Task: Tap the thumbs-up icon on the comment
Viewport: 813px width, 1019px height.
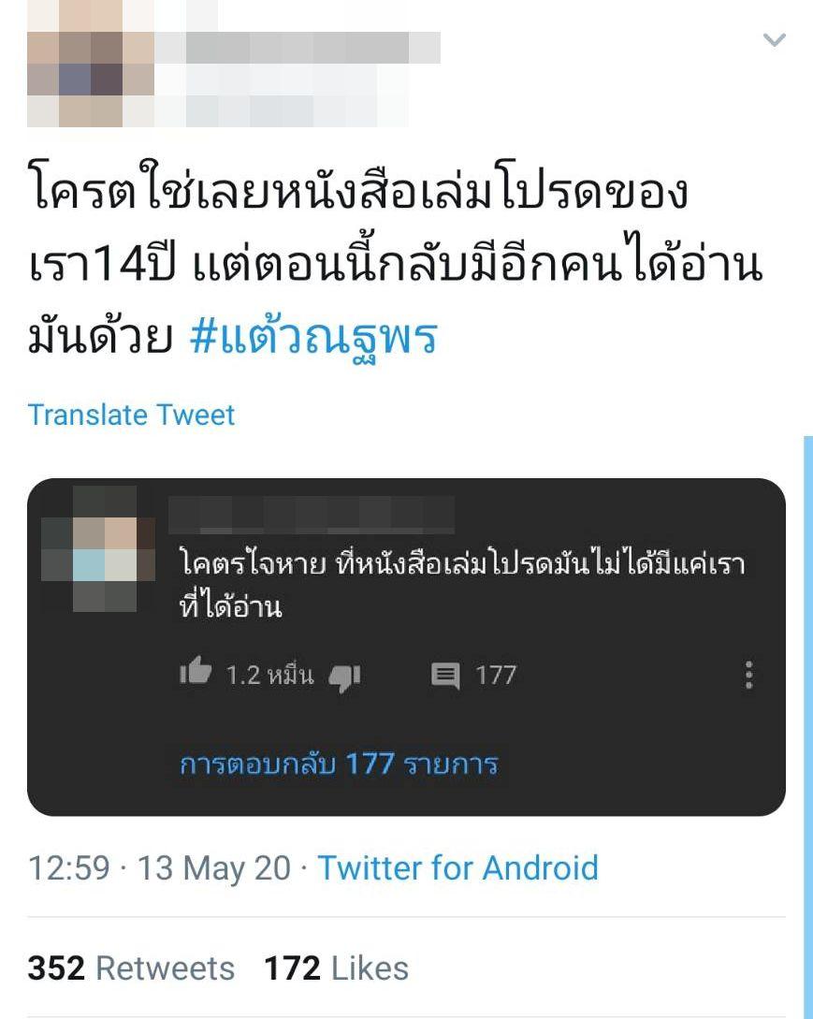Action: [x=196, y=672]
